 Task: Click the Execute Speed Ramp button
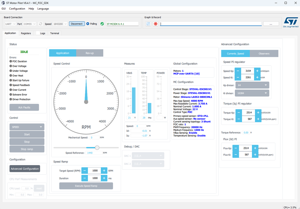pos(86,186)
